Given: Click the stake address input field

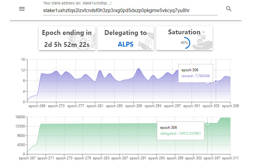Looking at the screenshot, I should [130, 10].
